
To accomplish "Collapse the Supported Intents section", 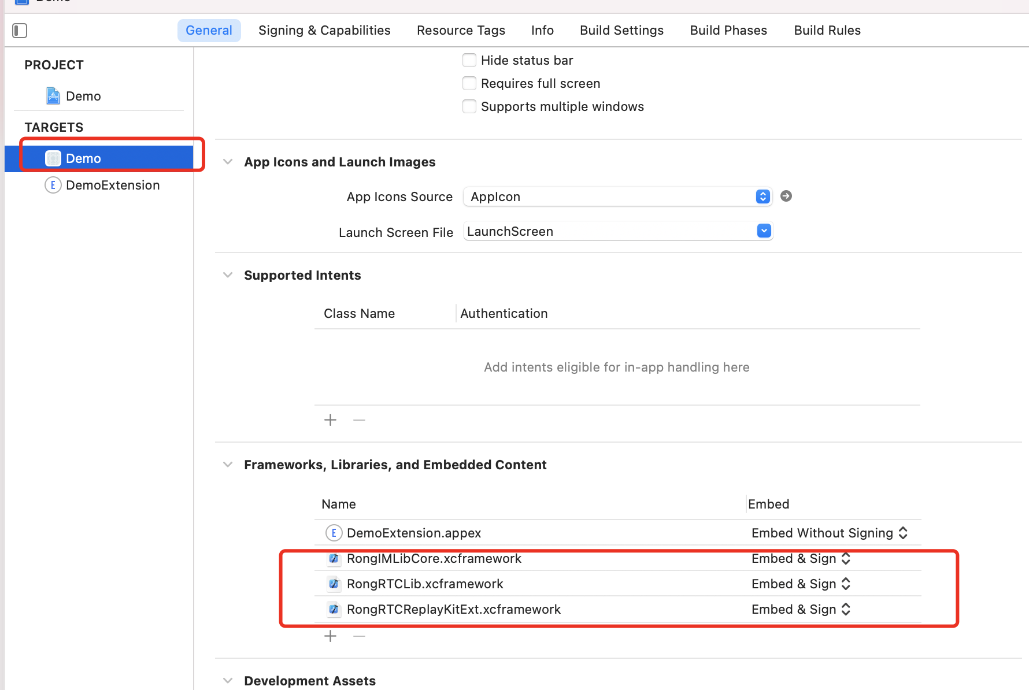I will 228,275.
